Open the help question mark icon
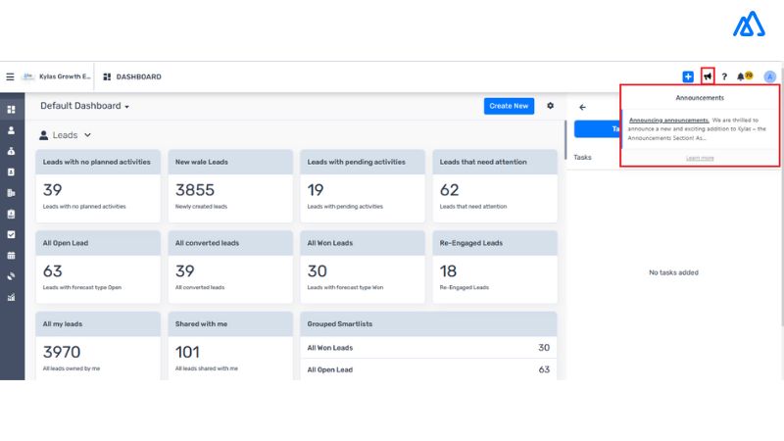 coord(724,76)
